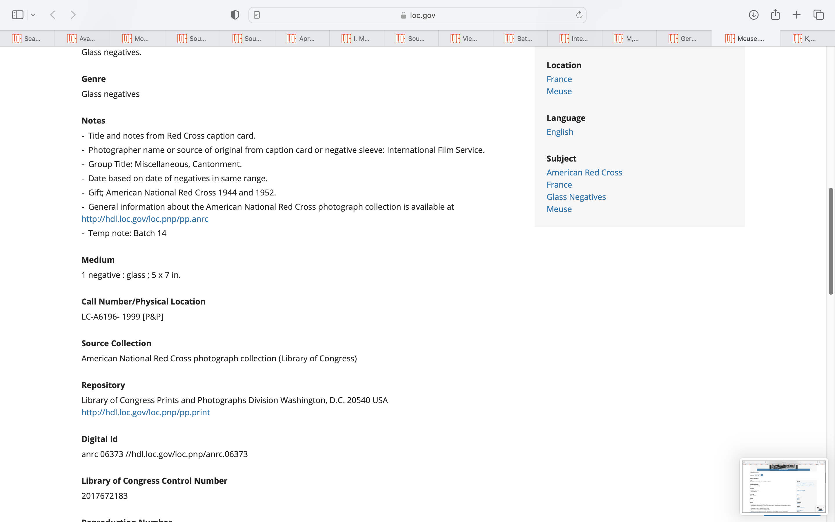835x522 pixels.
Task: Show the tab overview grid
Action: [x=818, y=15]
